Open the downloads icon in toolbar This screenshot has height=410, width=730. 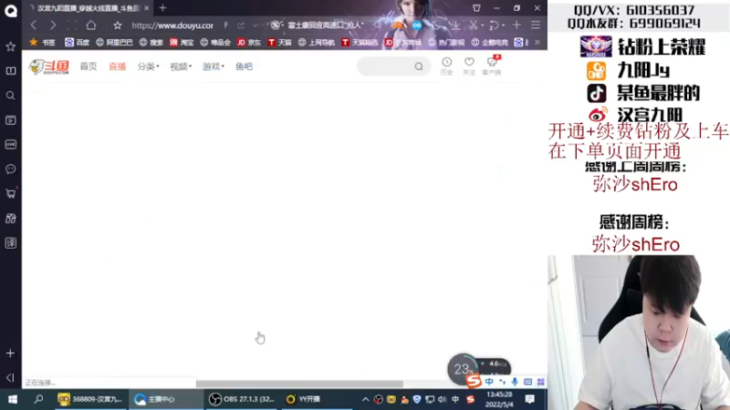click(455, 26)
